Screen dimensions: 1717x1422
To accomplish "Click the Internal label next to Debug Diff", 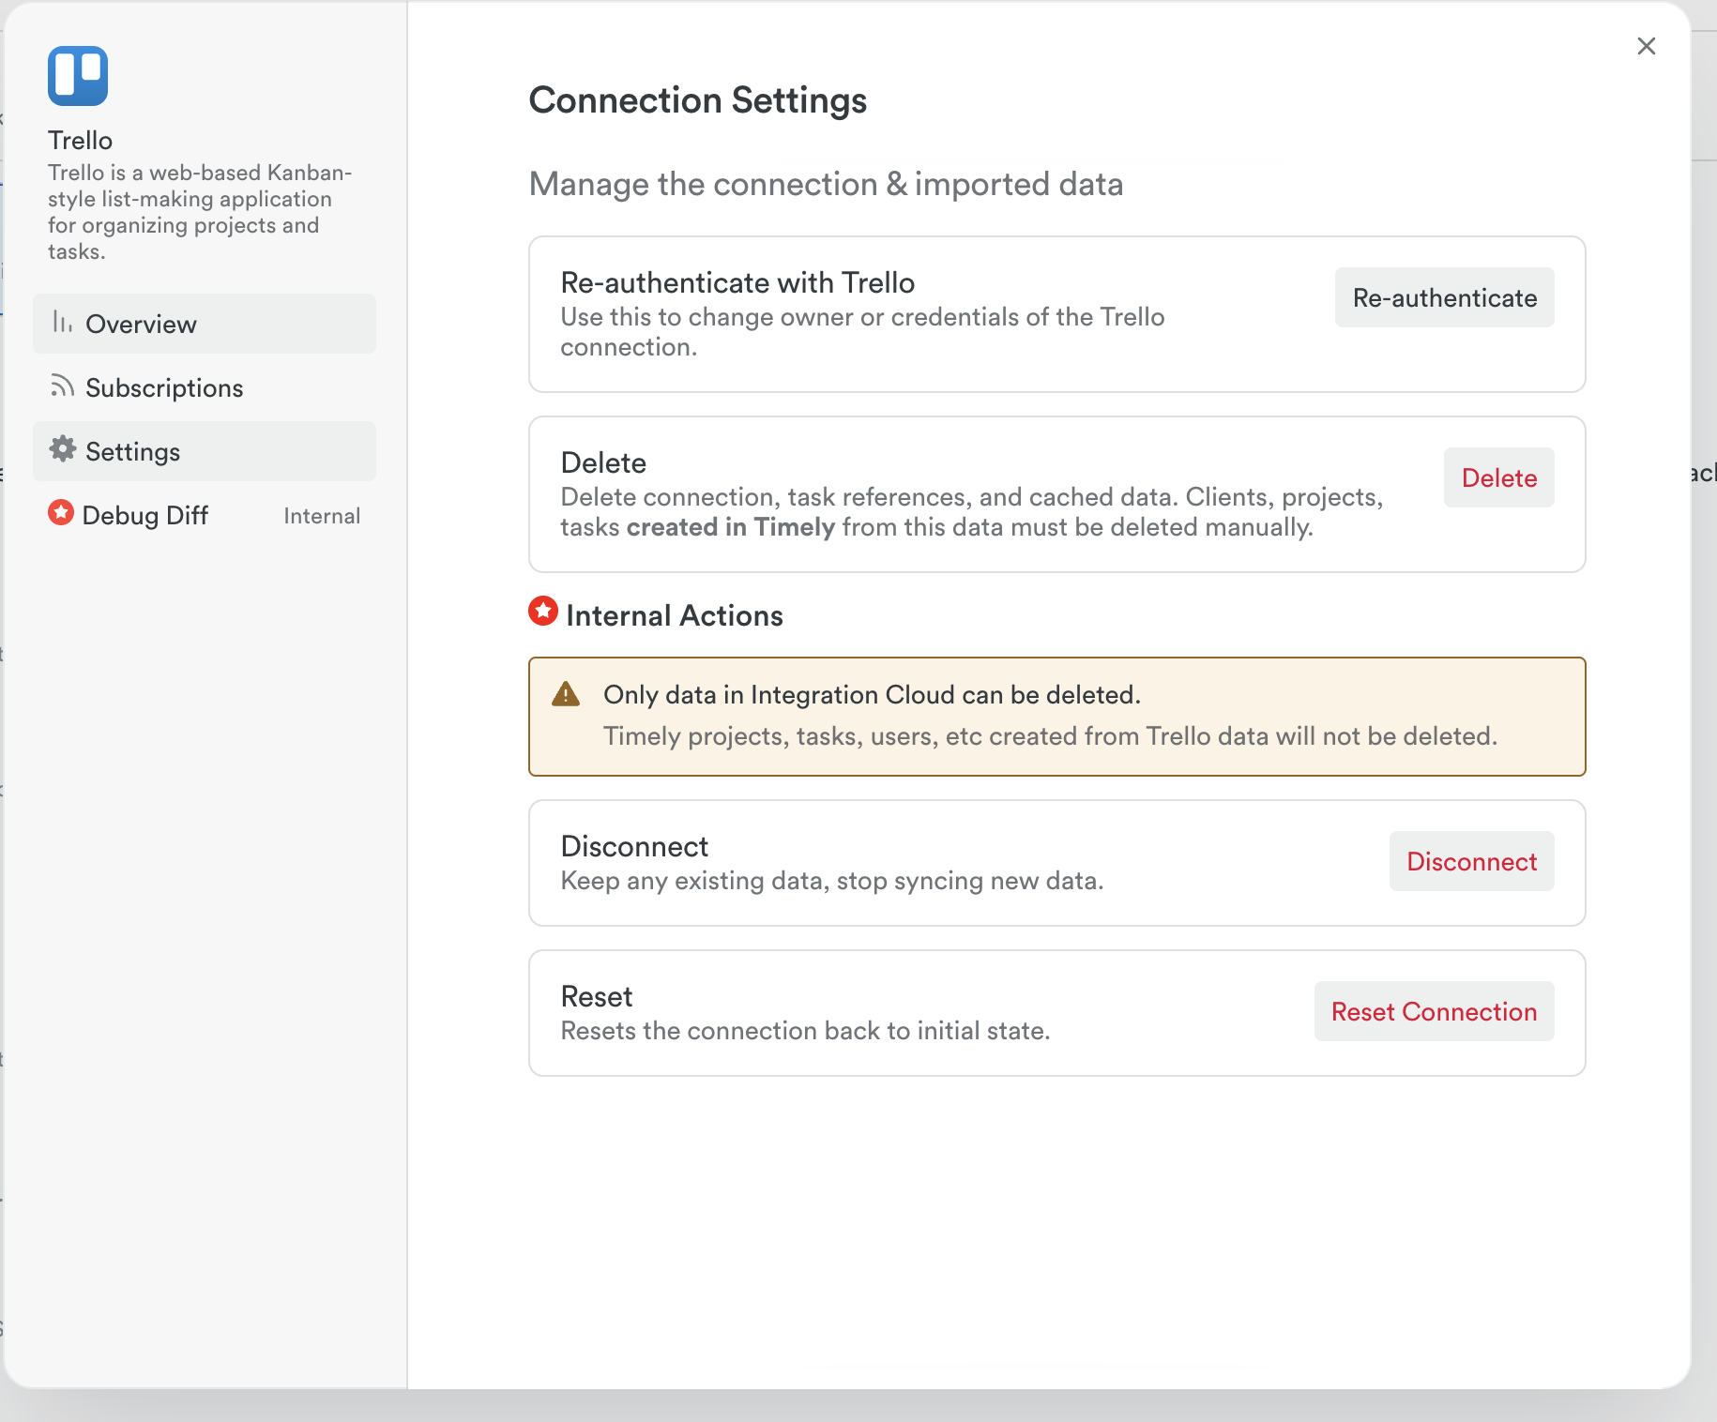I will 322,515.
